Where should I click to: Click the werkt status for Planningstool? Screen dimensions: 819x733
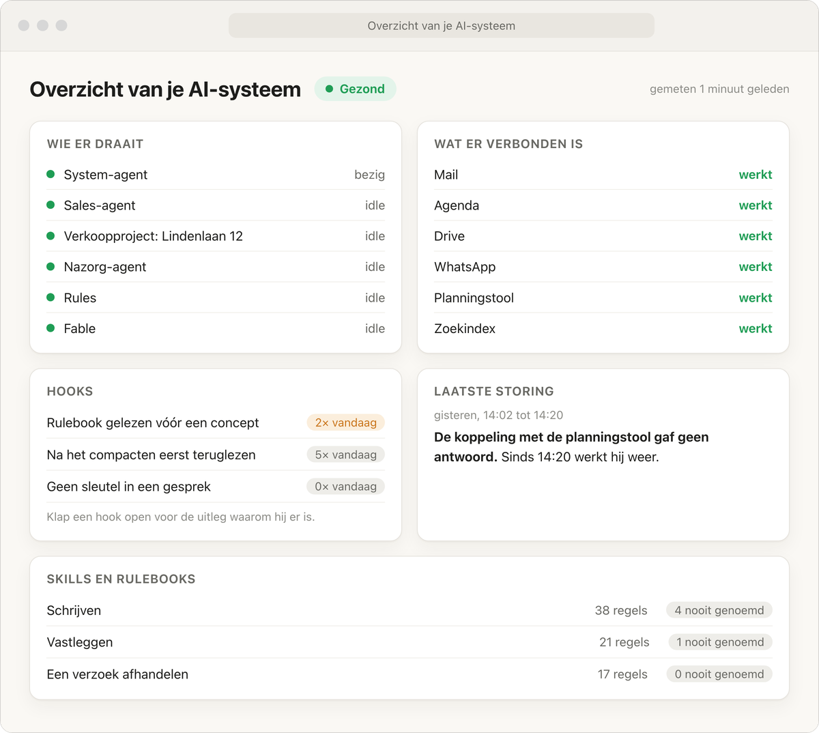click(756, 298)
